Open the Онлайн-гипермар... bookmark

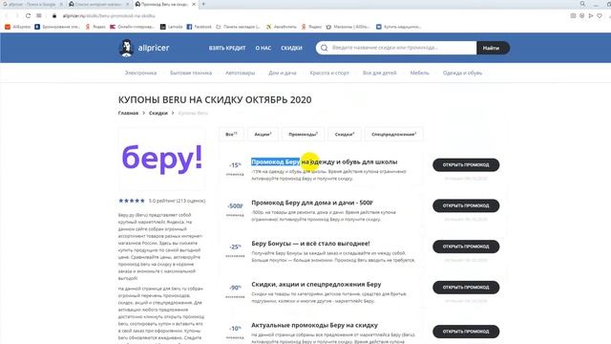pos(132,27)
